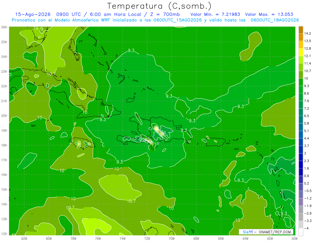The height and width of the screenshot is (242, 313).
Task: Click the legend label "11.4"
Action: [307, 63]
